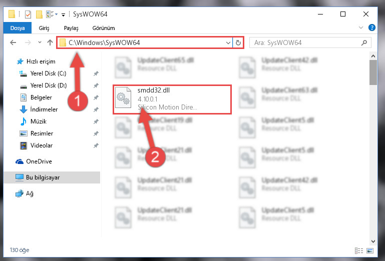Go up one folder level using the up arrow
Image resolution: width=385 pixels, height=261 pixels.
point(50,42)
